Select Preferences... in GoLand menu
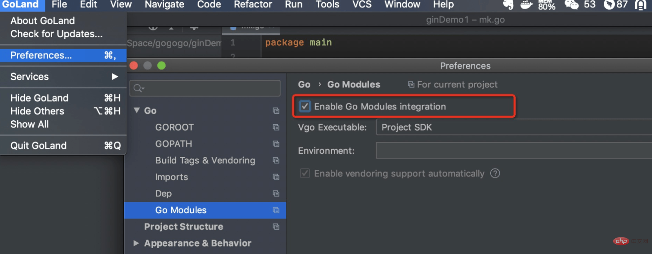 [63, 55]
